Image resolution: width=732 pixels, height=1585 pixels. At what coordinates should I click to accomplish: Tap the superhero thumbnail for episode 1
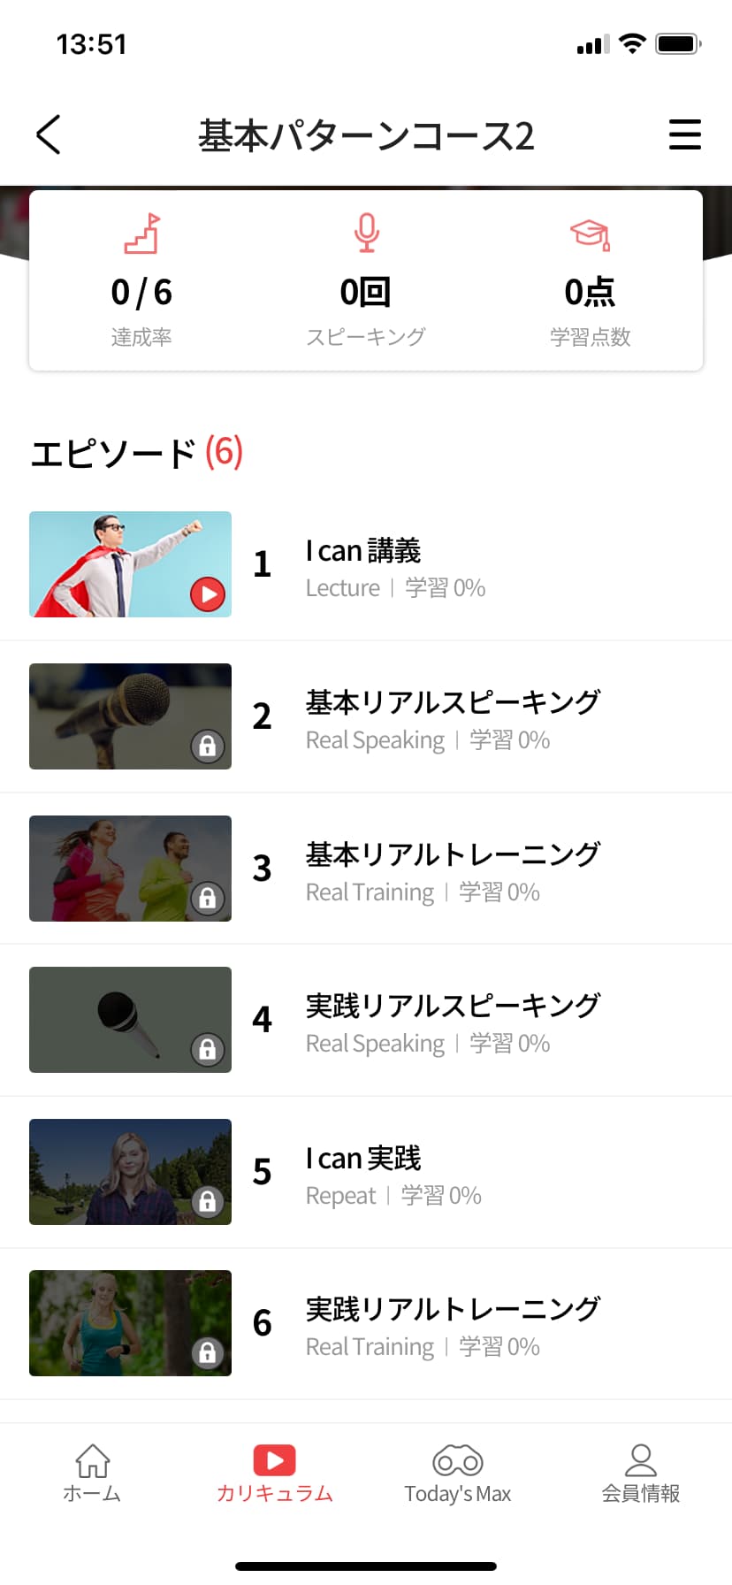pyautogui.click(x=130, y=564)
